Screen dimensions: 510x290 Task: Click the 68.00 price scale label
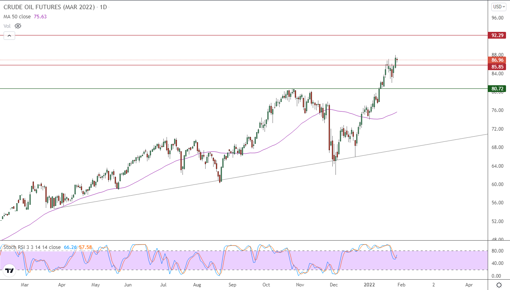pos(498,147)
